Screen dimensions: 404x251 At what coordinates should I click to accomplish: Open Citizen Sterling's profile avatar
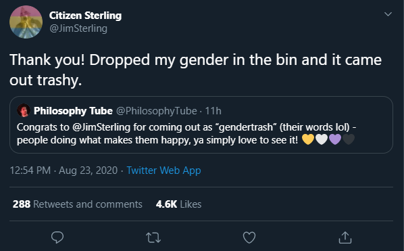(x=26, y=22)
